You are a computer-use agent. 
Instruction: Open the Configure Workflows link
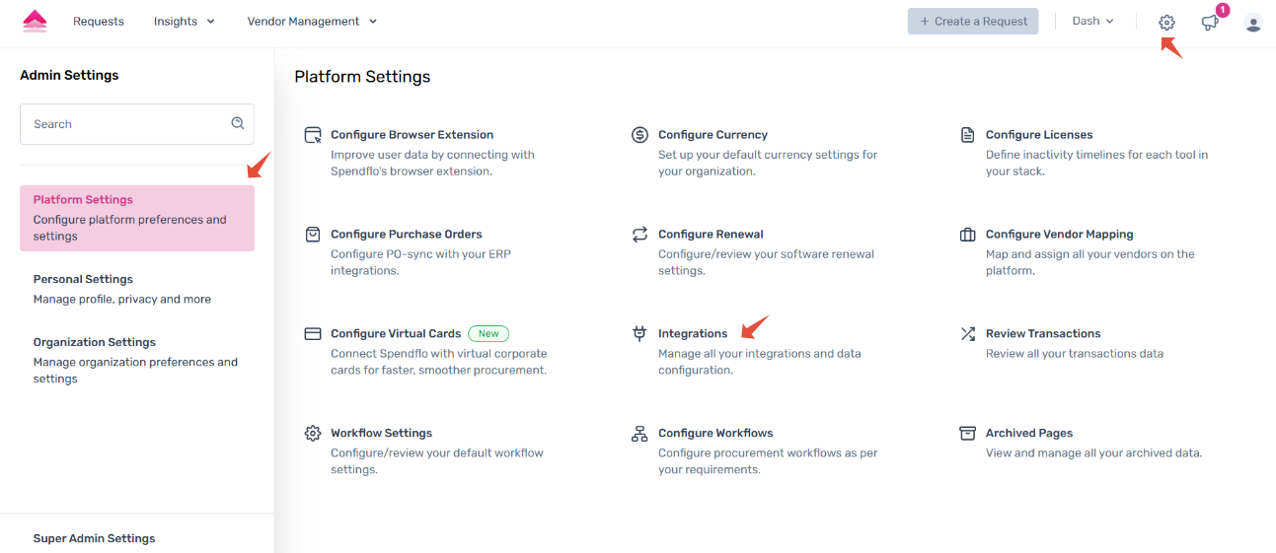point(715,433)
